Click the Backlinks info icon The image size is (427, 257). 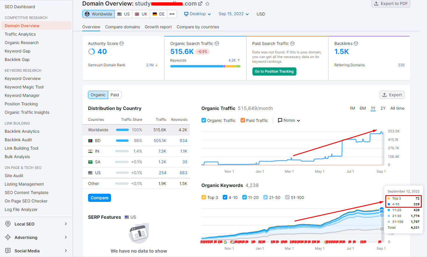(x=356, y=43)
